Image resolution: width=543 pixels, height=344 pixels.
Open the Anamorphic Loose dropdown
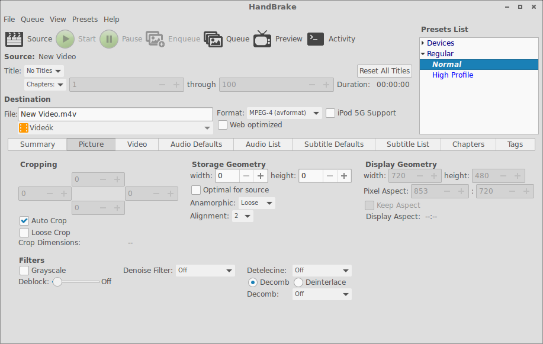click(x=256, y=203)
